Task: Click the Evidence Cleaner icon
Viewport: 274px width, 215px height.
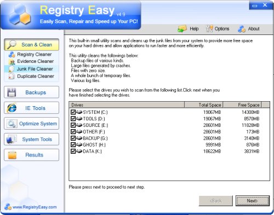Action: coord(12,62)
